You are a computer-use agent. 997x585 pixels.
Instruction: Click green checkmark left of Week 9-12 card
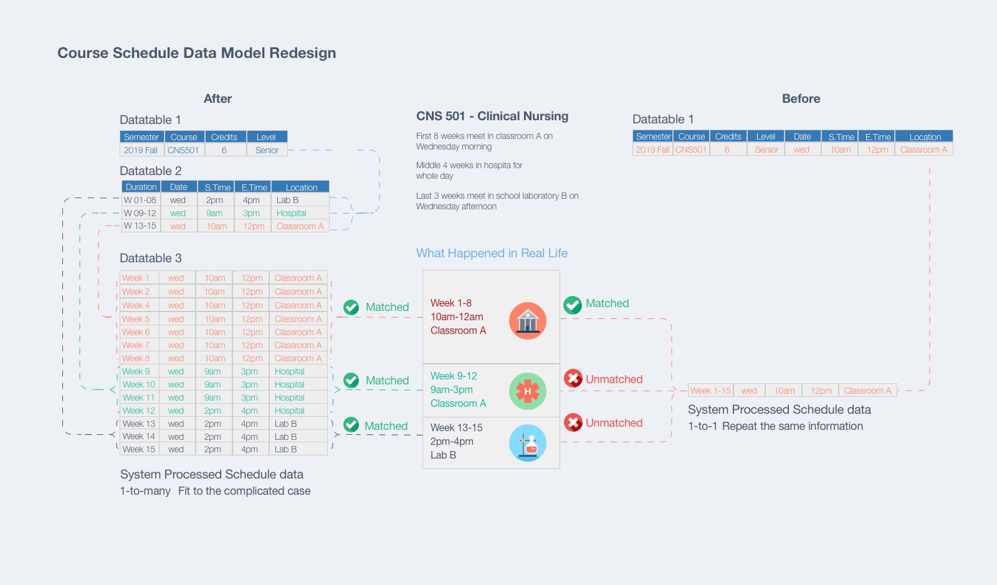(x=351, y=381)
